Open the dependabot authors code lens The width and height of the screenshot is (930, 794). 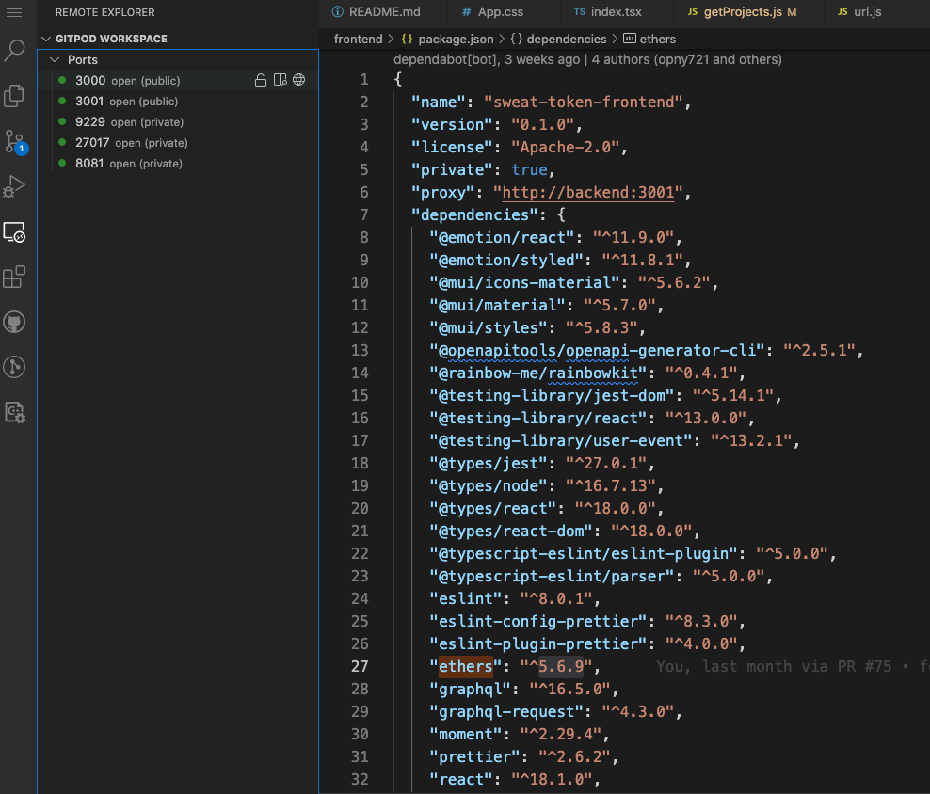587,59
